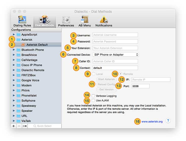Click the Get Version button

(106, 89)
